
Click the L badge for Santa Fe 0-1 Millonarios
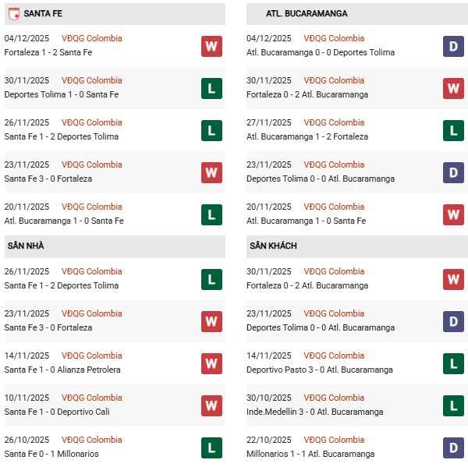click(x=211, y=448)
